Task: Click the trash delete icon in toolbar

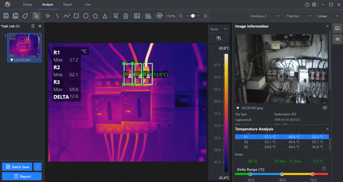Action: [x=126, y=16]
